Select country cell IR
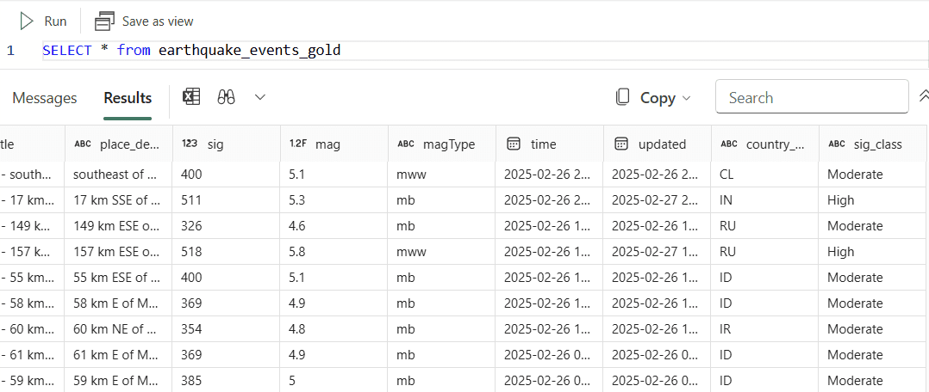Image resolution: width=929 pixels, height=392 pixels. coord(765,329)
